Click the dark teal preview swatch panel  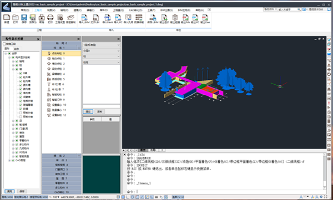pyautogui.click(x=102, y=175)
